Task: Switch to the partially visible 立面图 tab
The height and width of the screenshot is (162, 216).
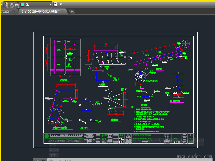Action: (x=5, y=11)
